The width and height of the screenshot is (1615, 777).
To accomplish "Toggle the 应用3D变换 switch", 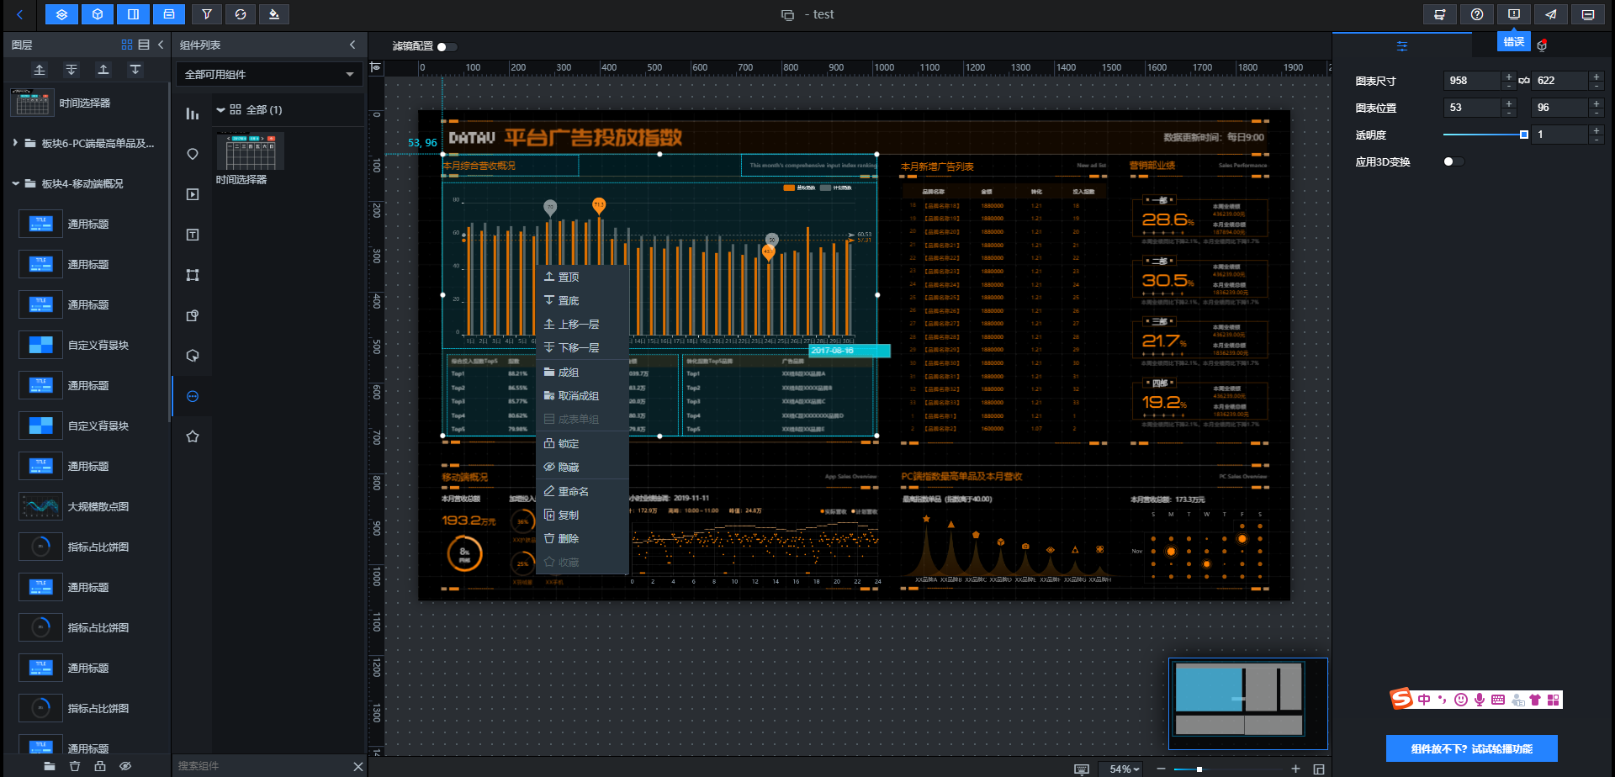I will tap(1453, 161).
